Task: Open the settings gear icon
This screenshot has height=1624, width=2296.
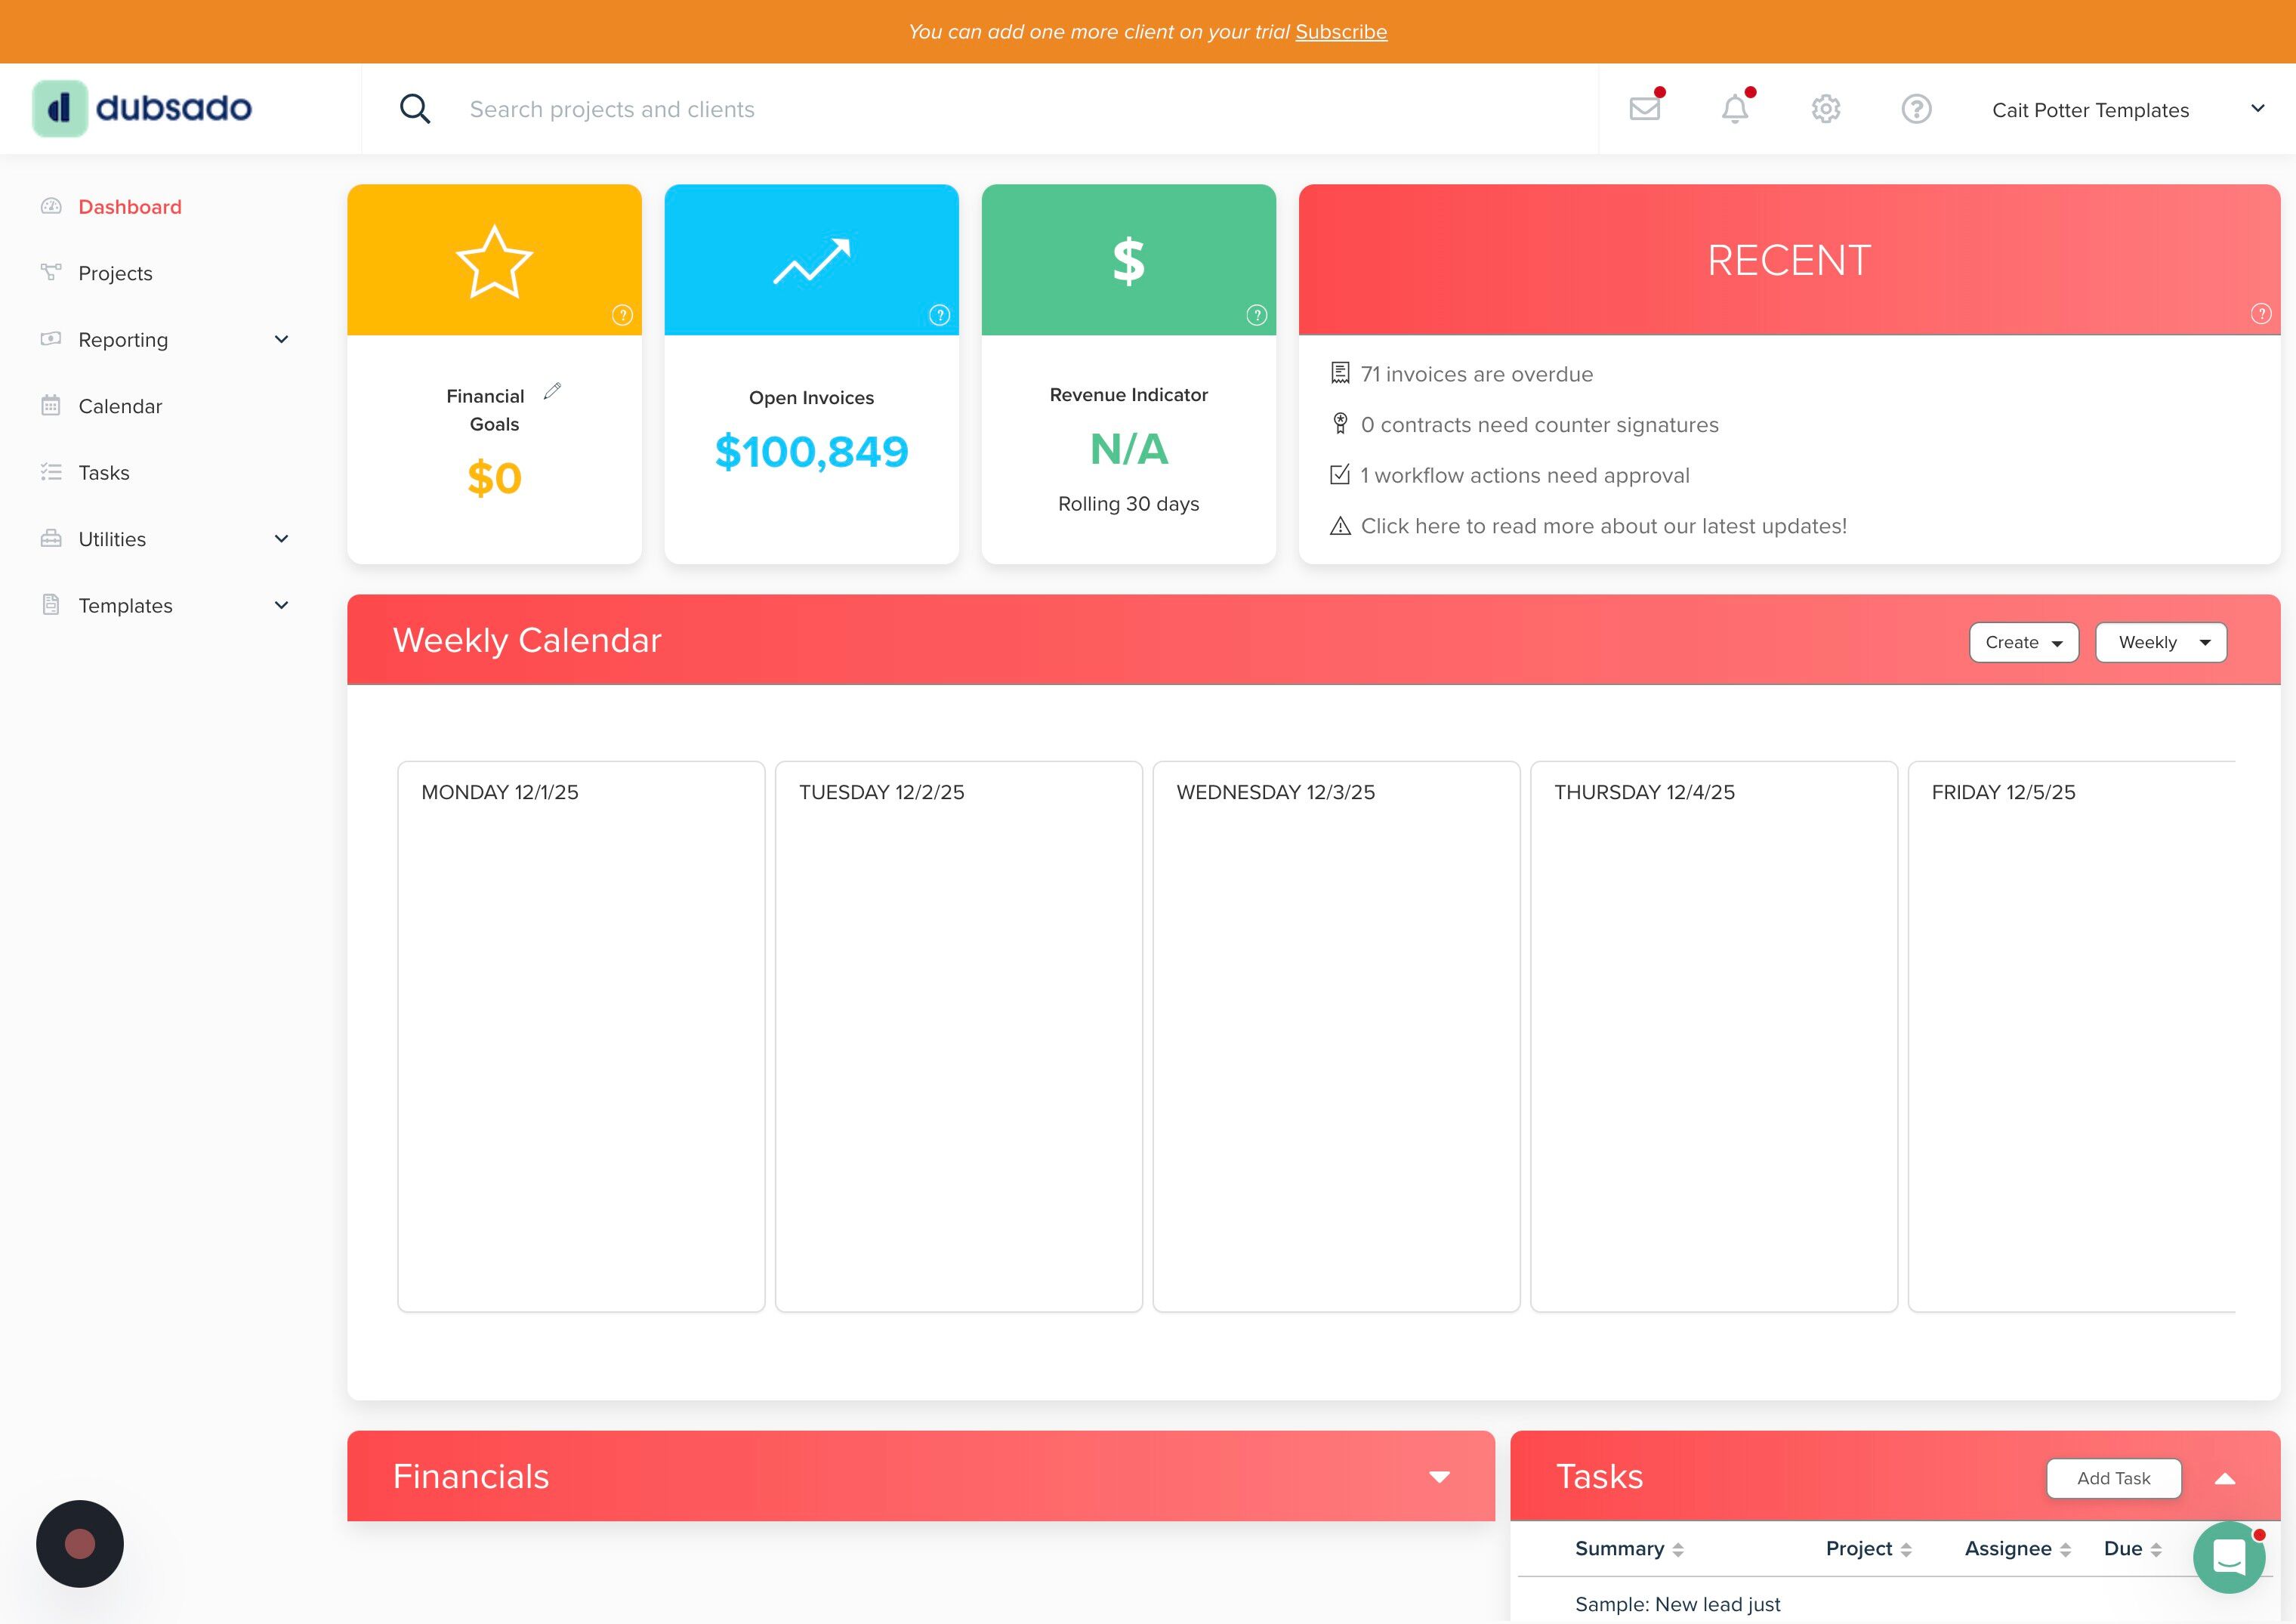Action: point(1826,109)
